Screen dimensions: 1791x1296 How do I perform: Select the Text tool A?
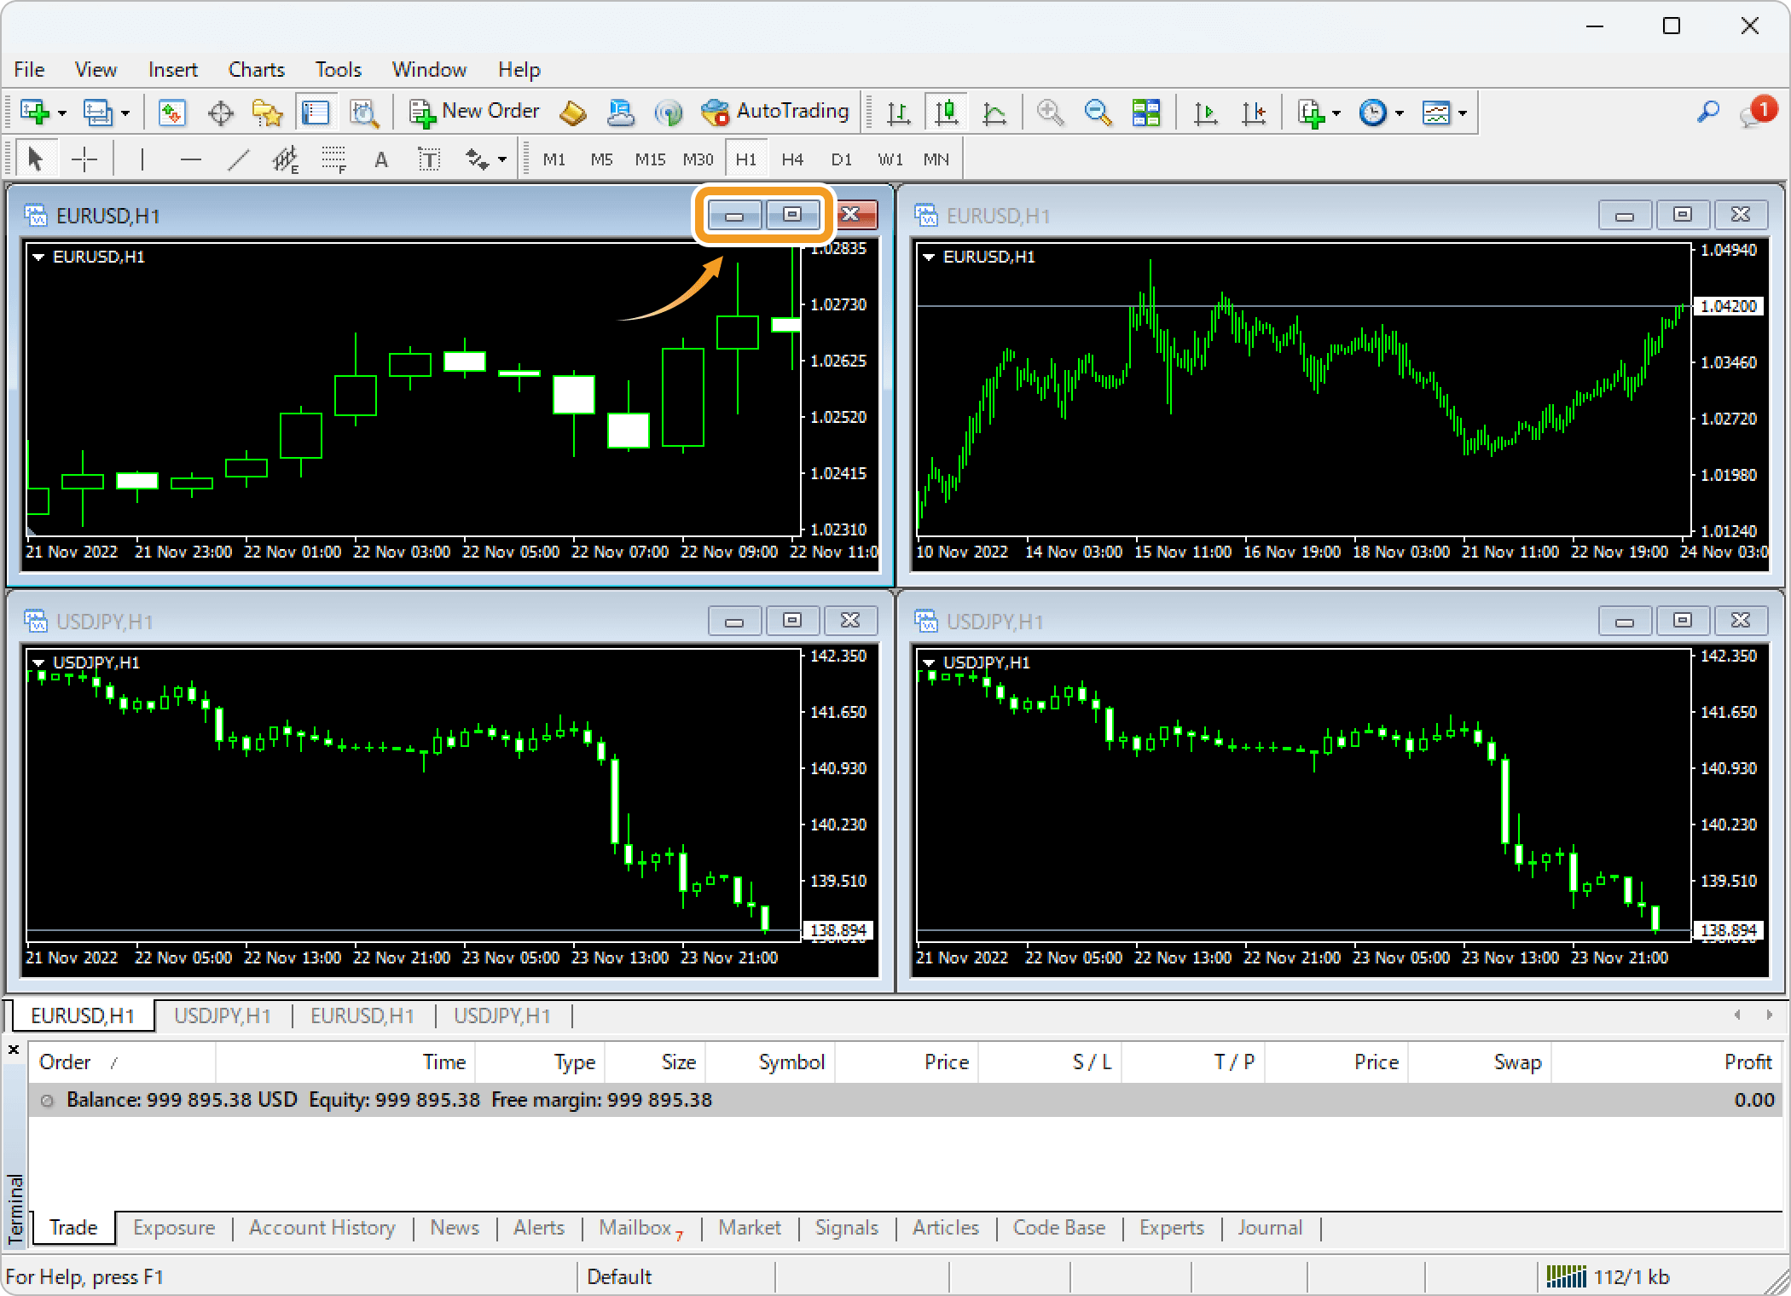click(x=381, y=159)
